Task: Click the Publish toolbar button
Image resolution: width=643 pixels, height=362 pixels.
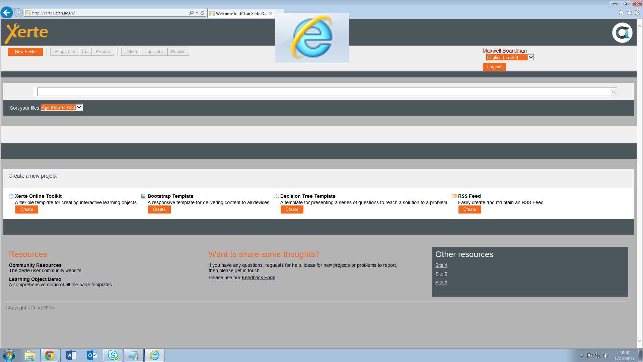Action: [178, 51]
